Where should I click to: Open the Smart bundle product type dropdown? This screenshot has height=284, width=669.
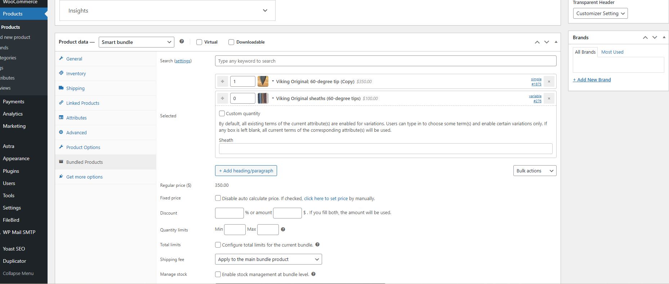[x=136, y=42]
